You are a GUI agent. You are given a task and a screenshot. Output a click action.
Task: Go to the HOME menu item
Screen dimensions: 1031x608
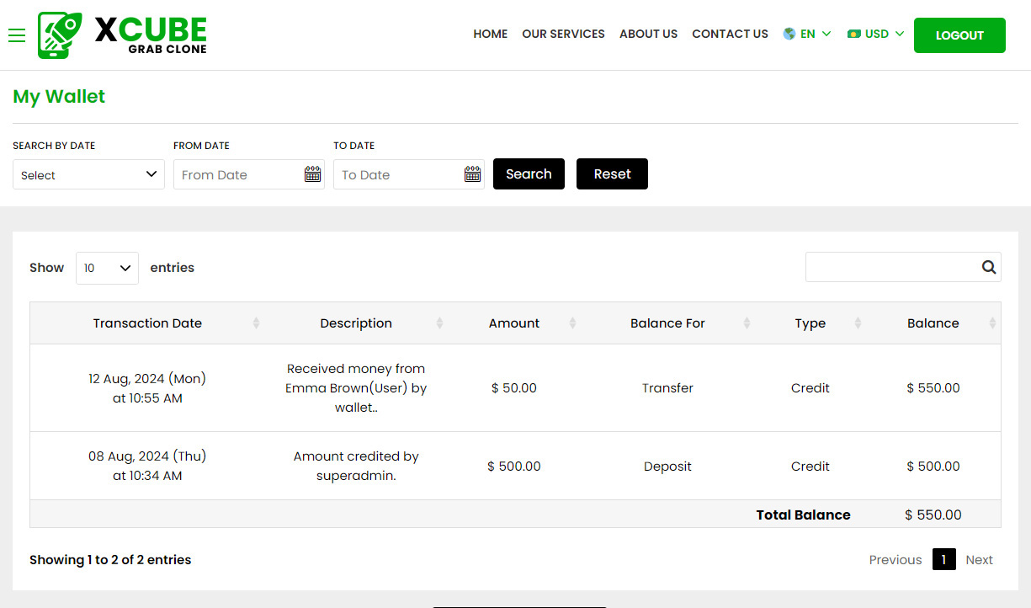[491, 34]
